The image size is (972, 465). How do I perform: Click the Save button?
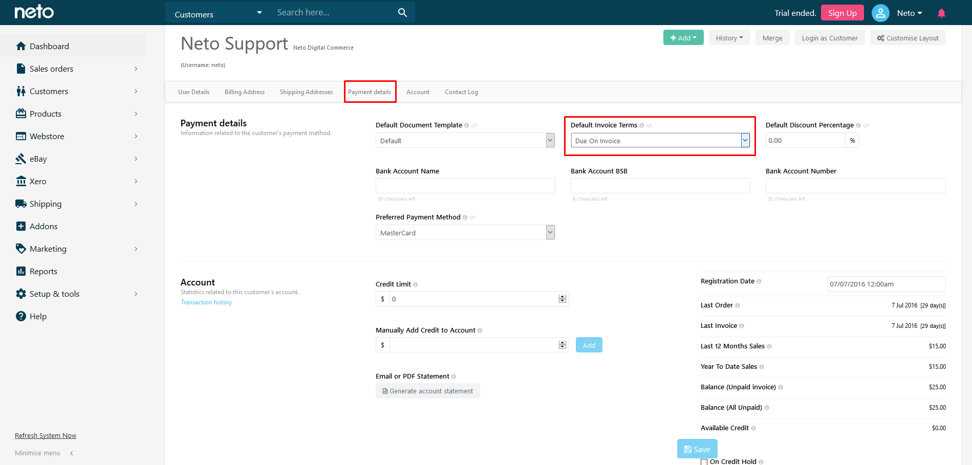(x=697, y=449)
